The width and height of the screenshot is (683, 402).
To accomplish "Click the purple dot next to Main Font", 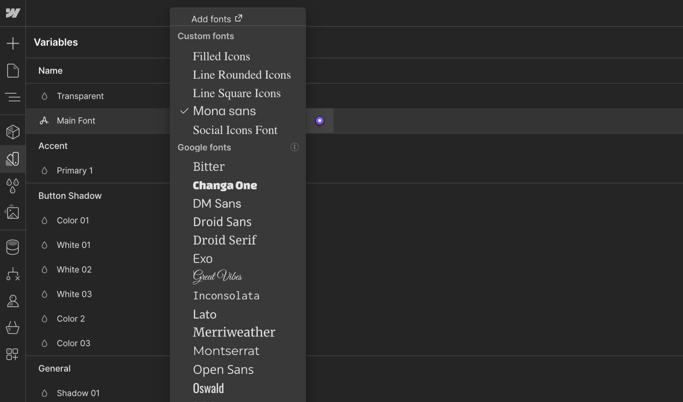I will click(x=320, y=121).
